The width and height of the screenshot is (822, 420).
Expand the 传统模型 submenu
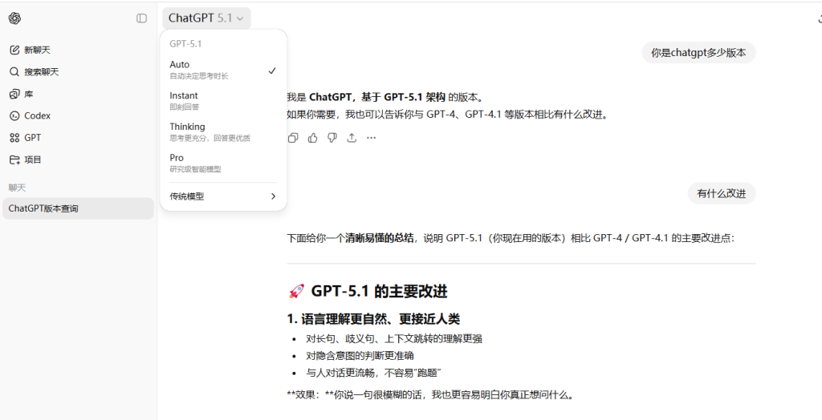point(222,196)
